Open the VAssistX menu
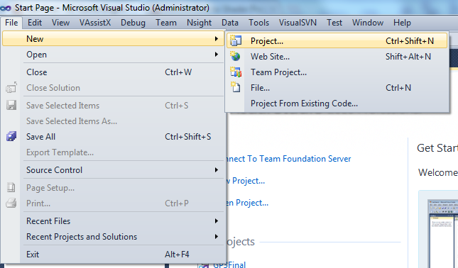 95,23
